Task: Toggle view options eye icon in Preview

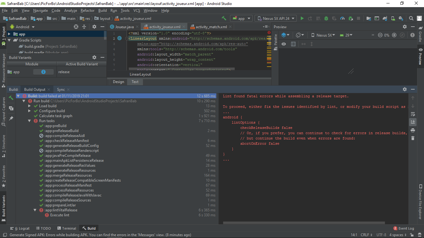Action: click(x=284, y=44)
